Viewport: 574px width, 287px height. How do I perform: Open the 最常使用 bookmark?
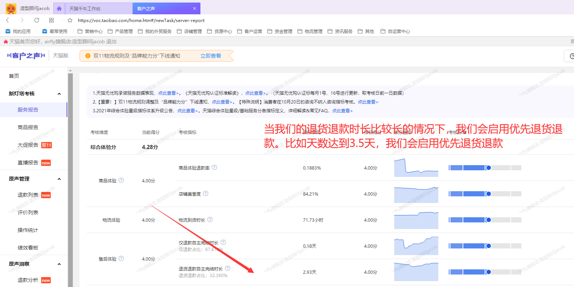(54, 31)
